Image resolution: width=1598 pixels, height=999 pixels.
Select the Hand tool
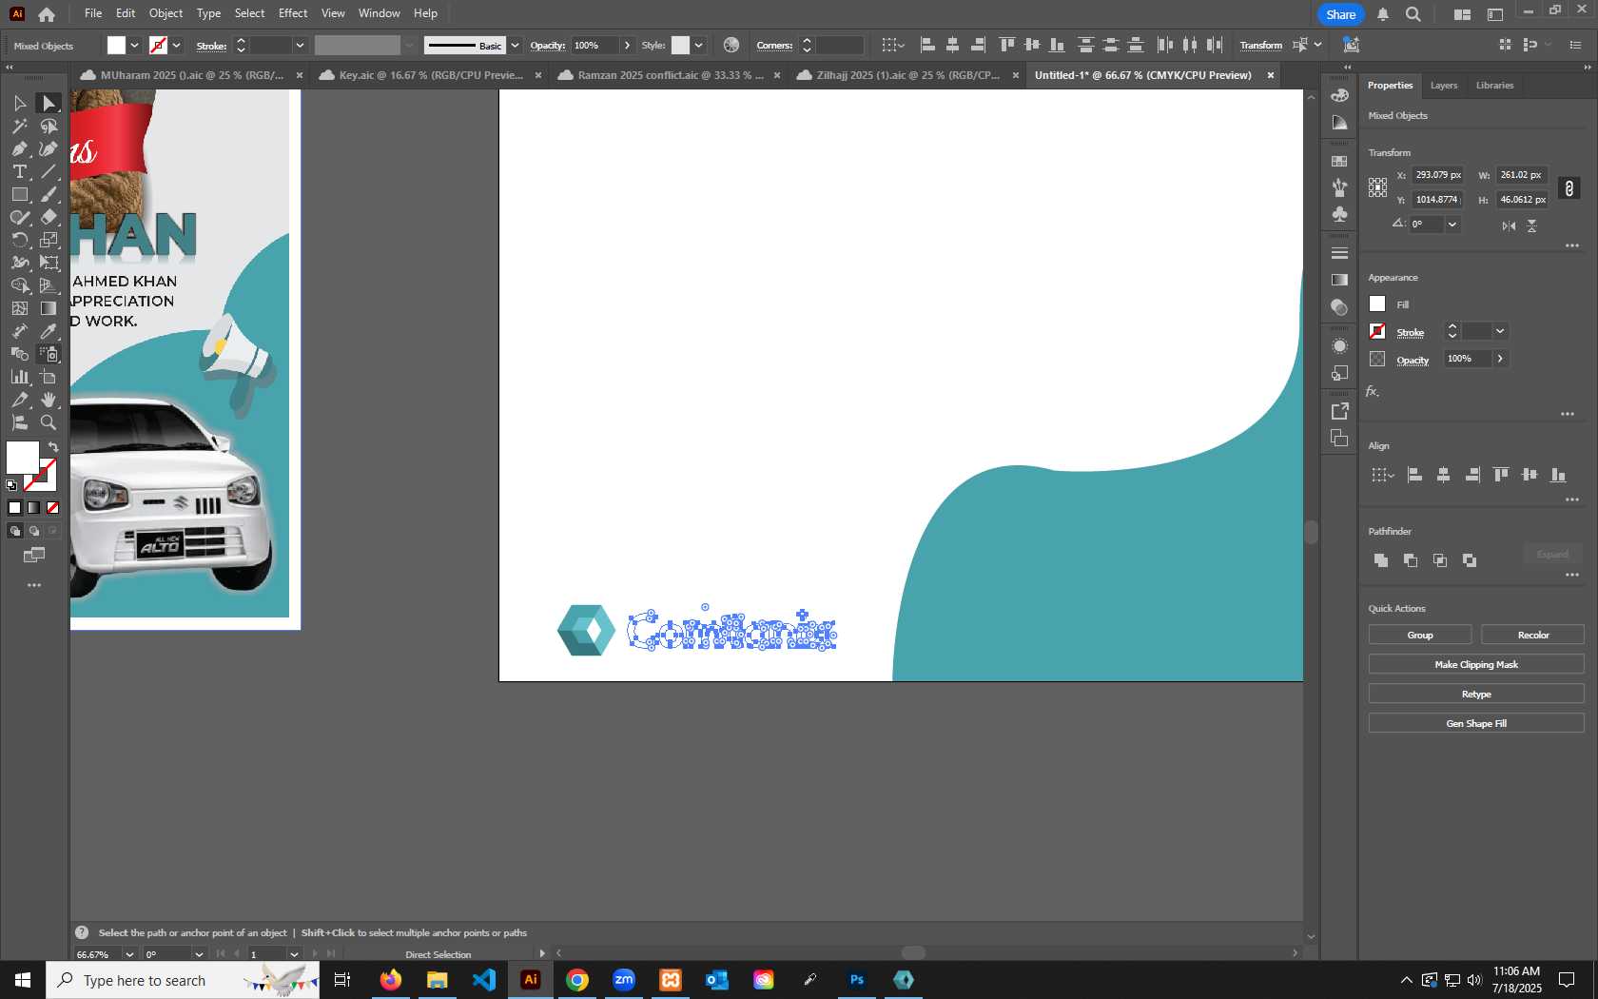[x=49, y=400]
